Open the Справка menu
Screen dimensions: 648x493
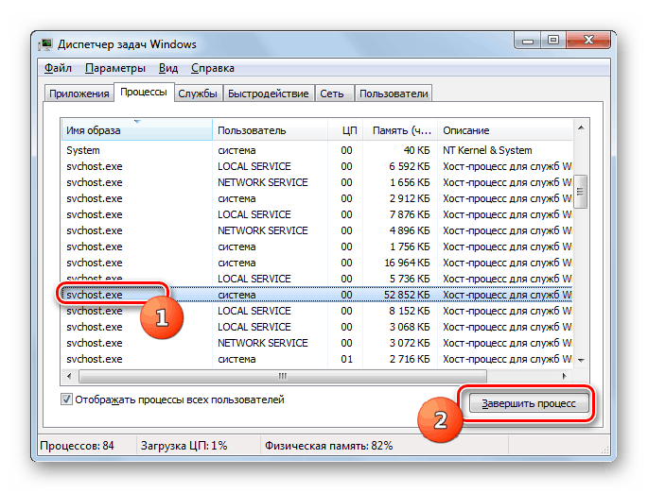213,68
